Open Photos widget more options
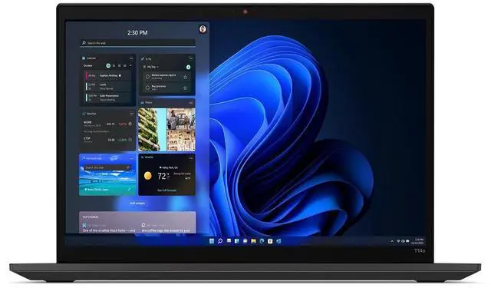This screenshot has width=491, height=288. coord(191,103)
